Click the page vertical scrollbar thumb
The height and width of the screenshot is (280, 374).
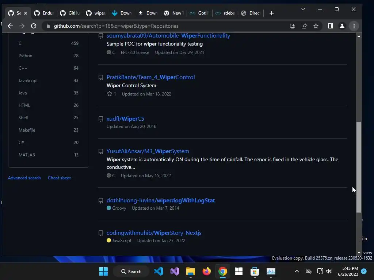[359, 167]
